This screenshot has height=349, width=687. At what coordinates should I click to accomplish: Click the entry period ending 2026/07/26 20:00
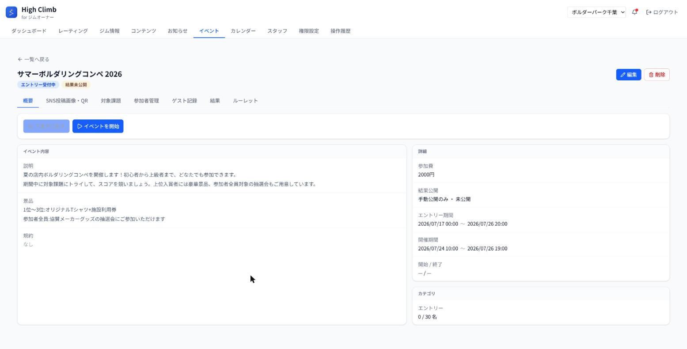click(x=463, y=224)
